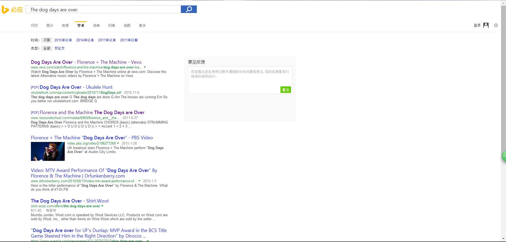Viewport: 506px width, 242px height.
Task: Select the 仅论文 type filter
Action: point(60,48)
